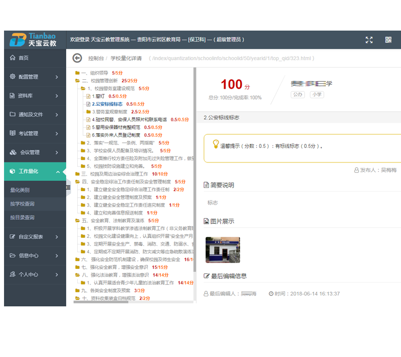This screenshot has width=401, height=357.
Task: Click the 公办 school tag
Action: (x=298, y=95)
